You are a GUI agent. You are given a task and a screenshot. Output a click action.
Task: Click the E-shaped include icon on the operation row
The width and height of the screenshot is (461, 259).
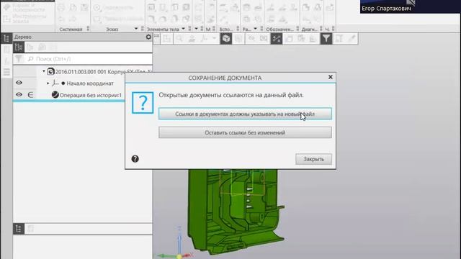(30, 94)
